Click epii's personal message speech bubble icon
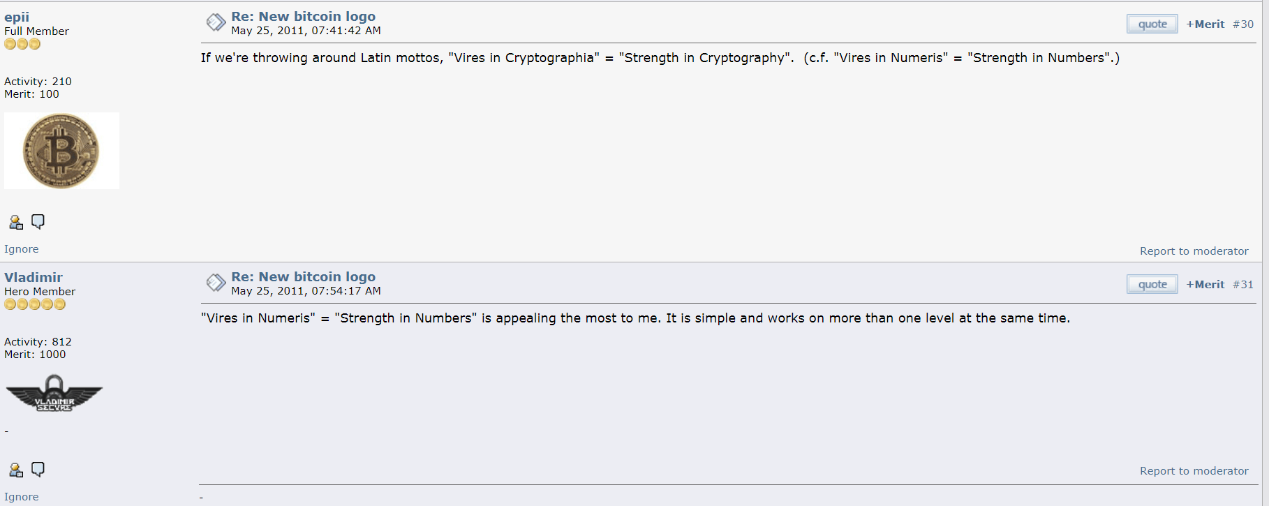Image resolution: width=1269 pixels, height=506 pixels. (x=38, y=222)
